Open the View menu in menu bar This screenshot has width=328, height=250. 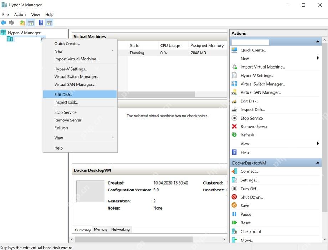coord(36,14)
